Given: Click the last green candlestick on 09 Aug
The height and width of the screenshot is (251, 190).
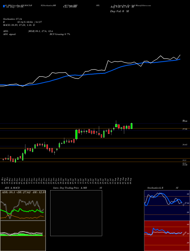Looking at the screenshot, I should (131, 126).
